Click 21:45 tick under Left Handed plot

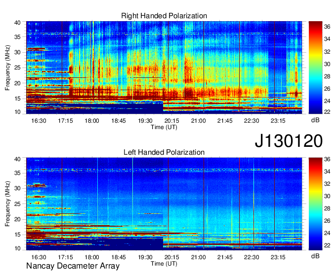coord(225,257)
